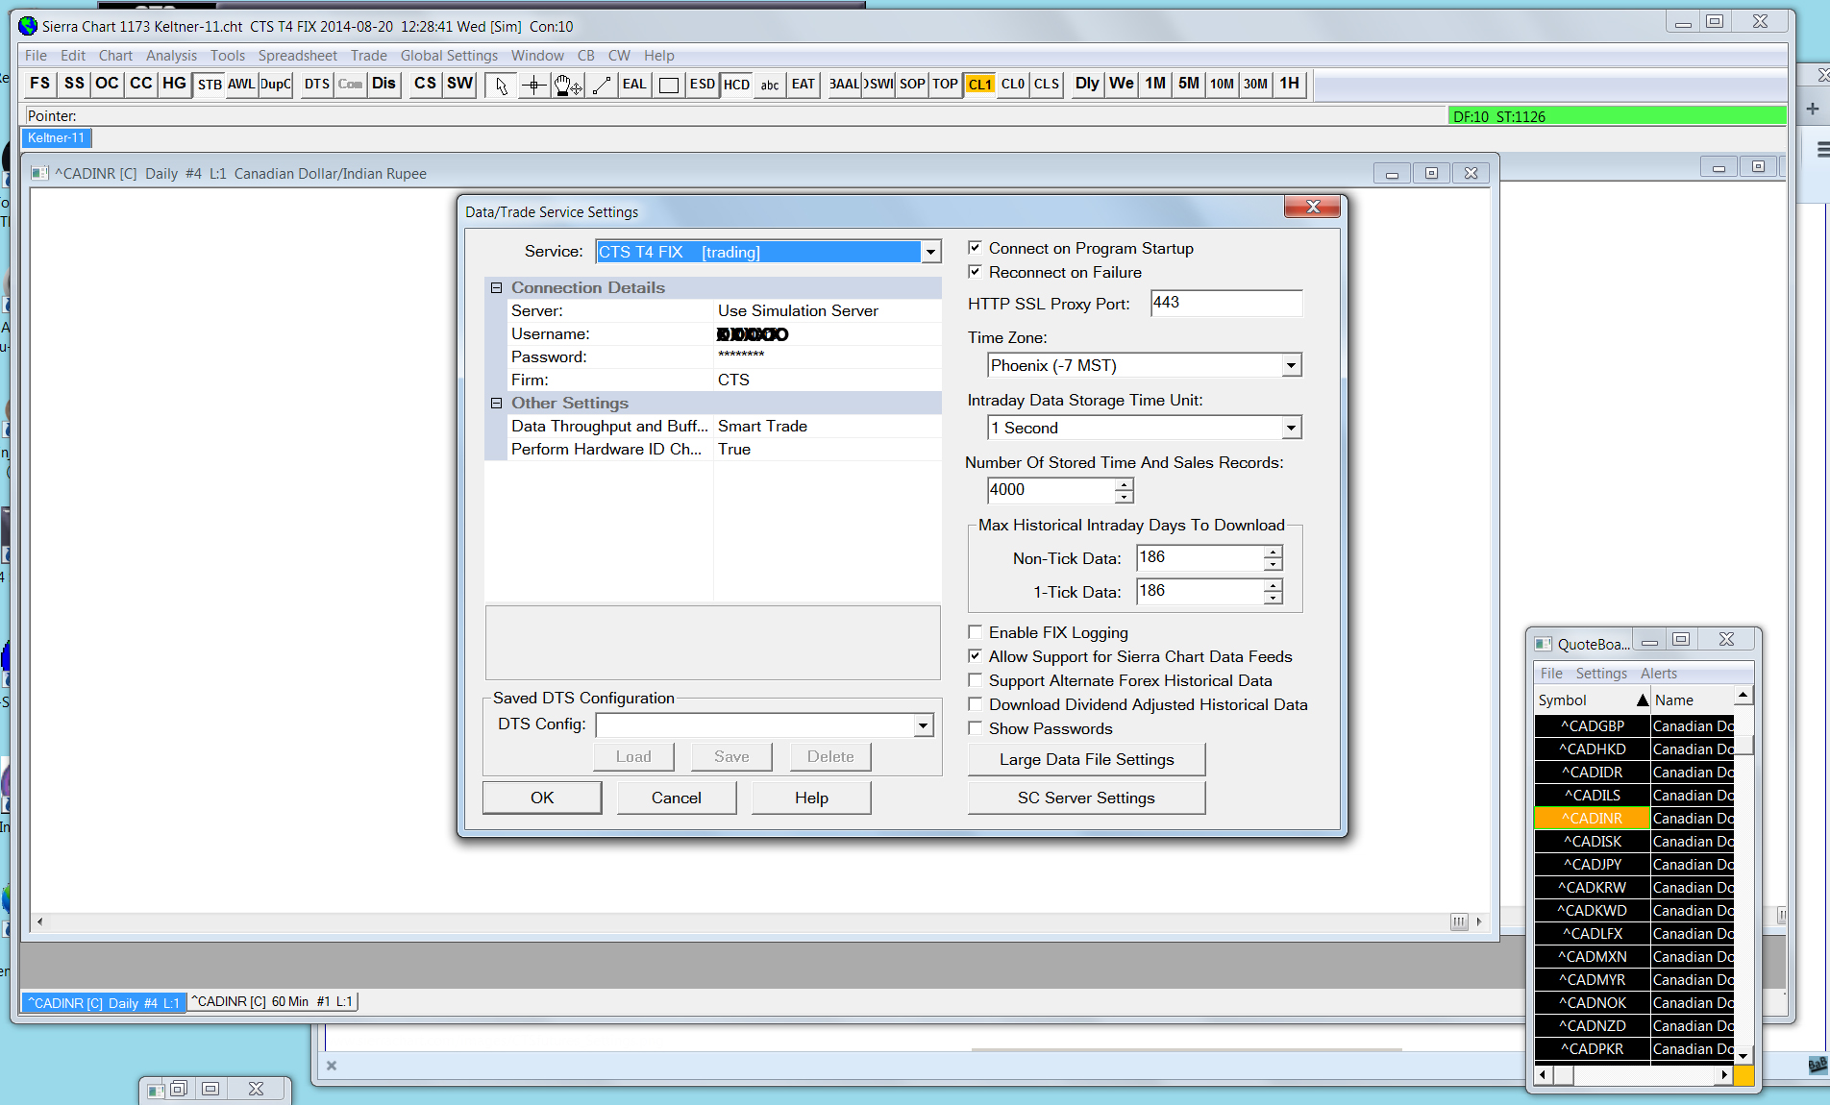1830x1105 pixels.
Task: Switch chart to Dly daily timeframe
Action: pos(1087,84)
